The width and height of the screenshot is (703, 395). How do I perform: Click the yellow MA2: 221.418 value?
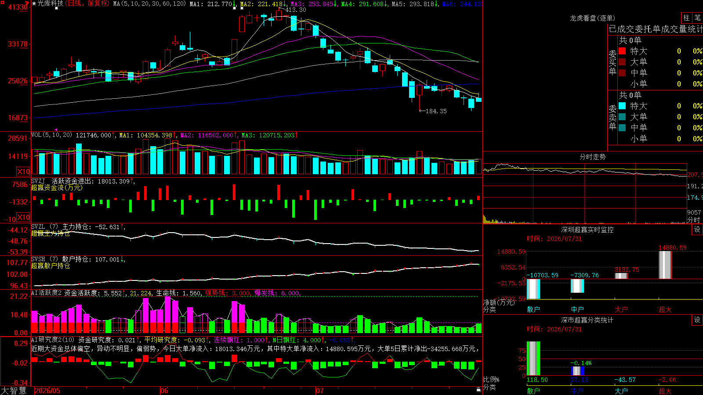coord(264,4)
